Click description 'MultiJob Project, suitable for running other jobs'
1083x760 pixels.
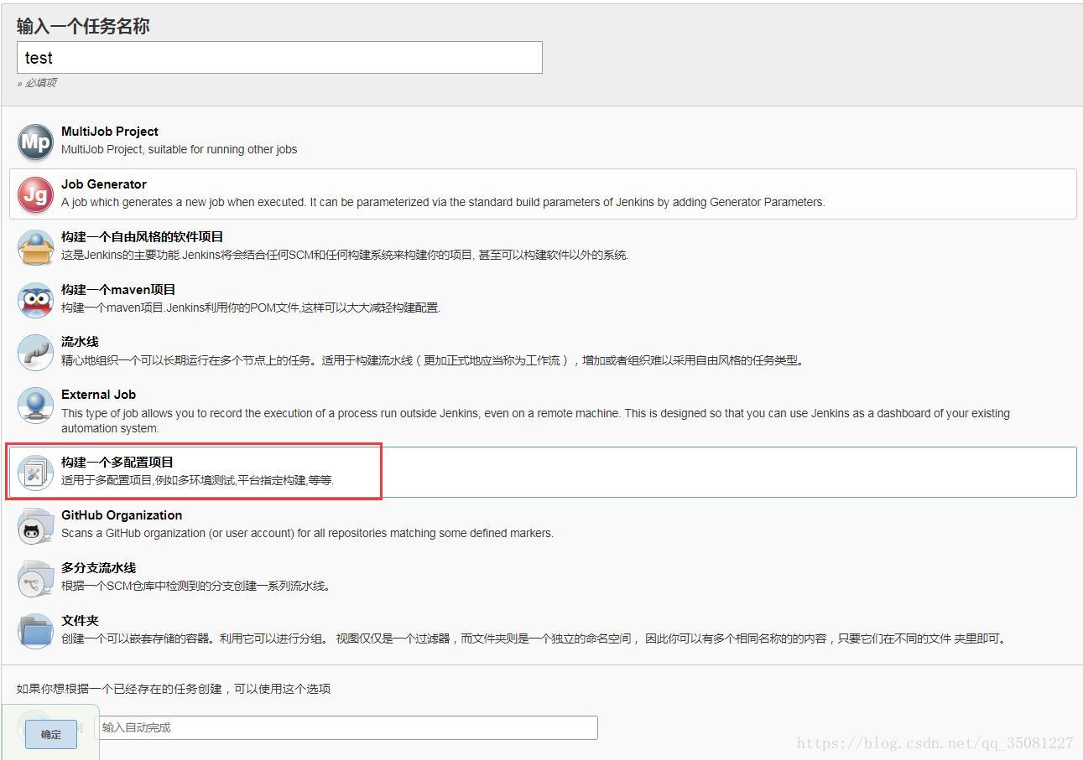pyautogui.click(x=180, y=149)
